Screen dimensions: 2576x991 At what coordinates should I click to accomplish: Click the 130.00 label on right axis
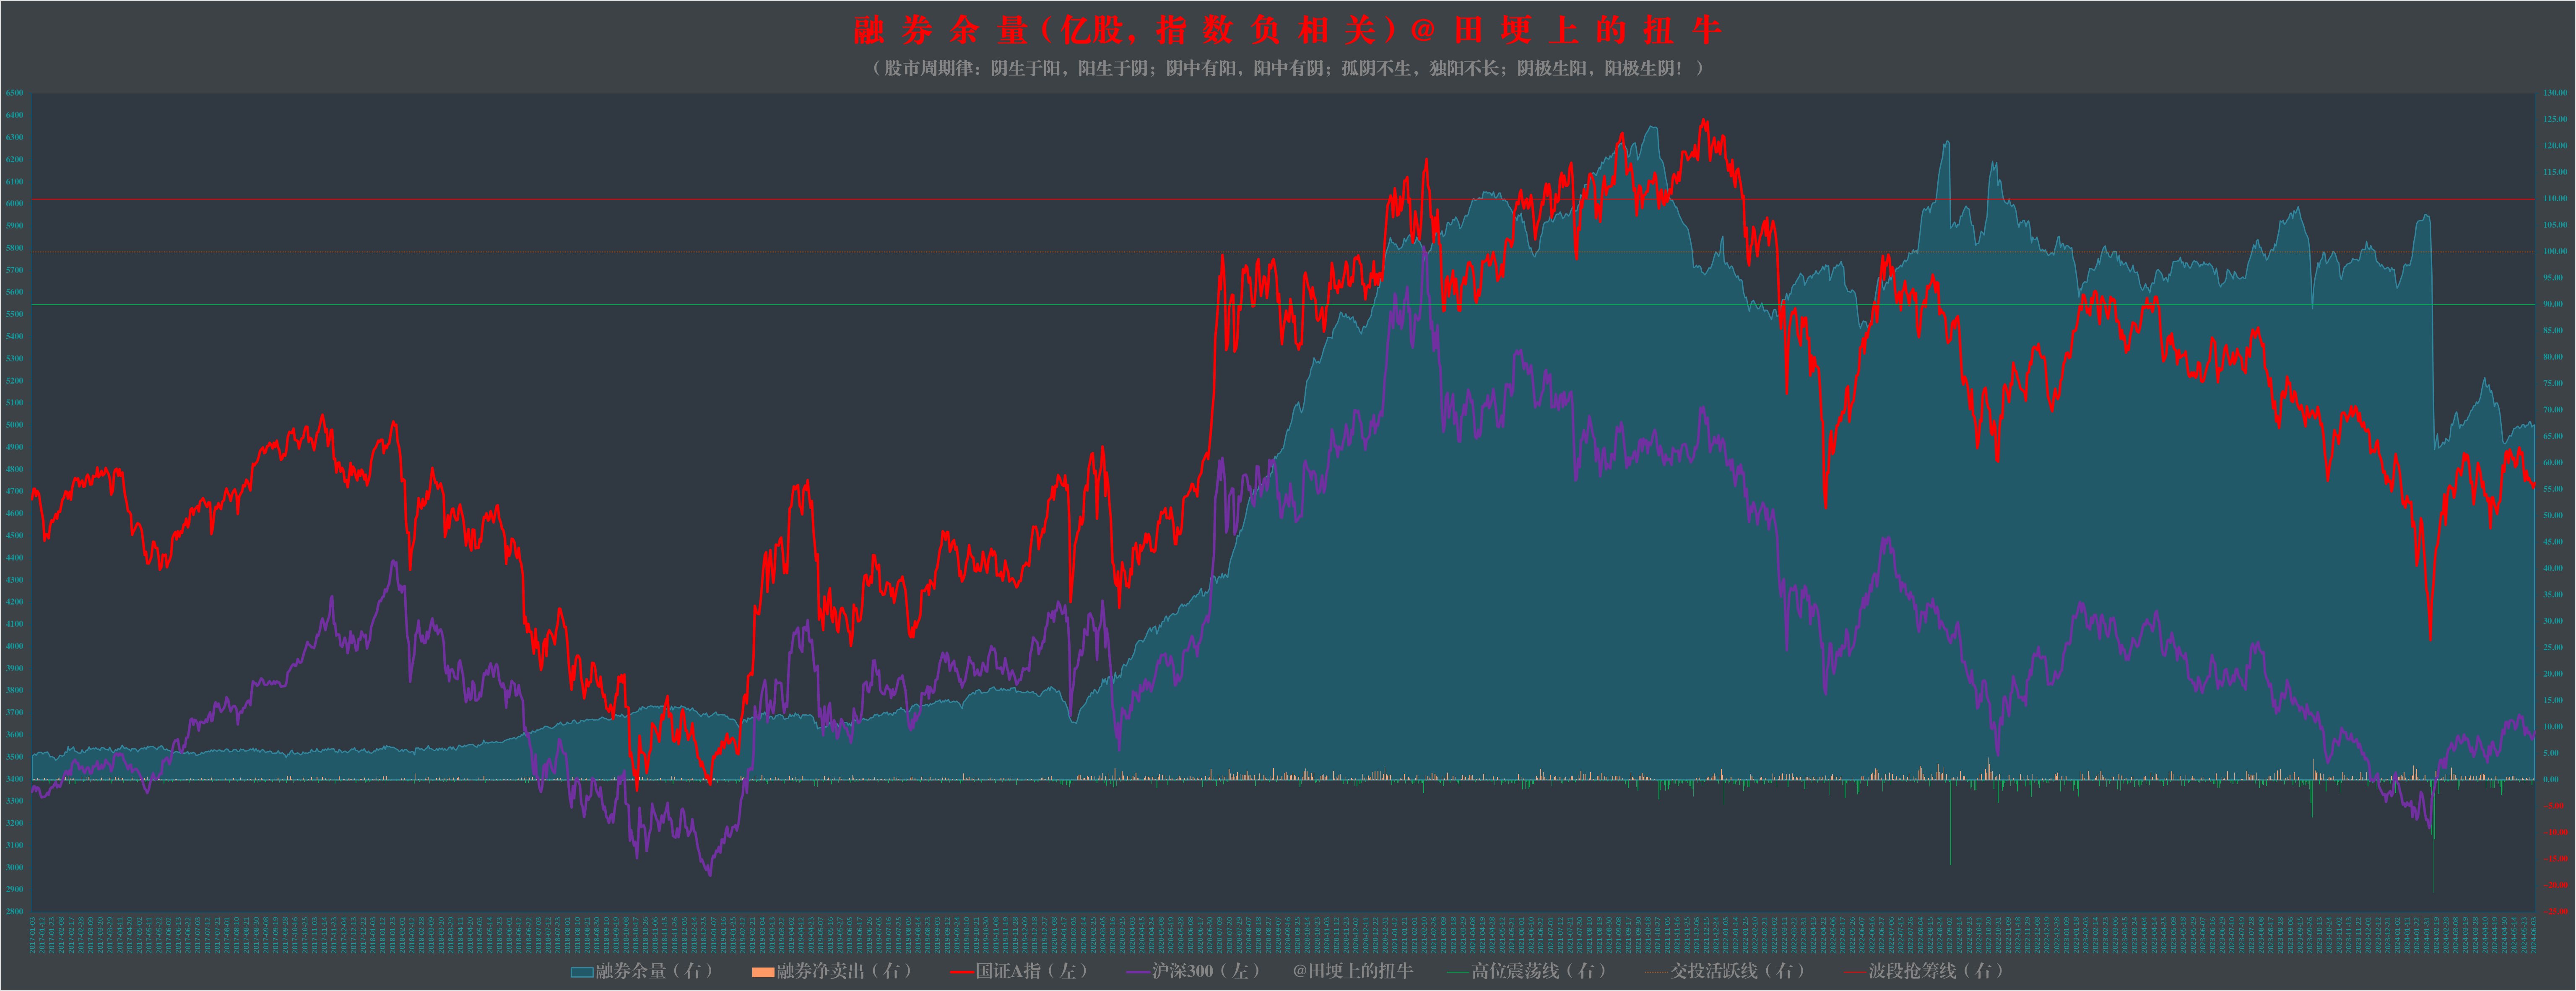pyautogui.click(x=2555, y=93)
